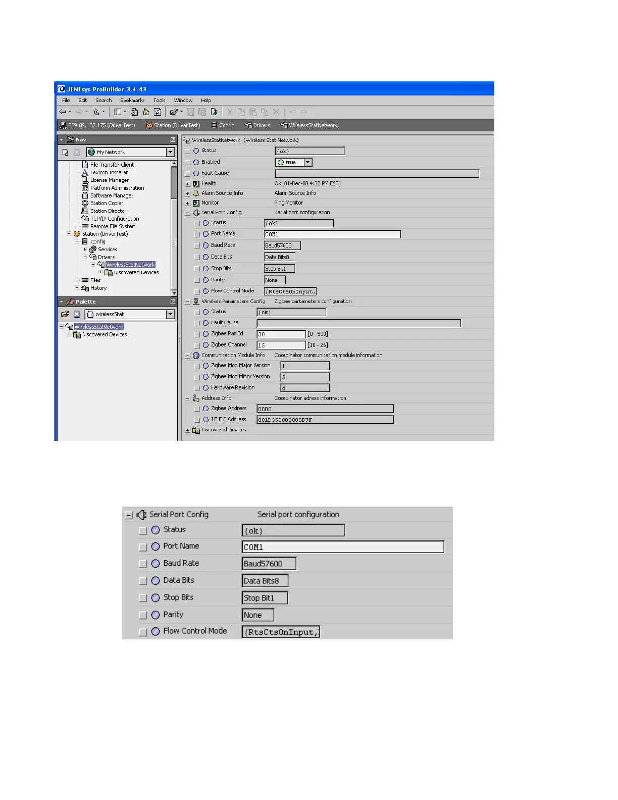Click the open palette folder icon
Screen dimensions: 618x800
click(65, 314)
